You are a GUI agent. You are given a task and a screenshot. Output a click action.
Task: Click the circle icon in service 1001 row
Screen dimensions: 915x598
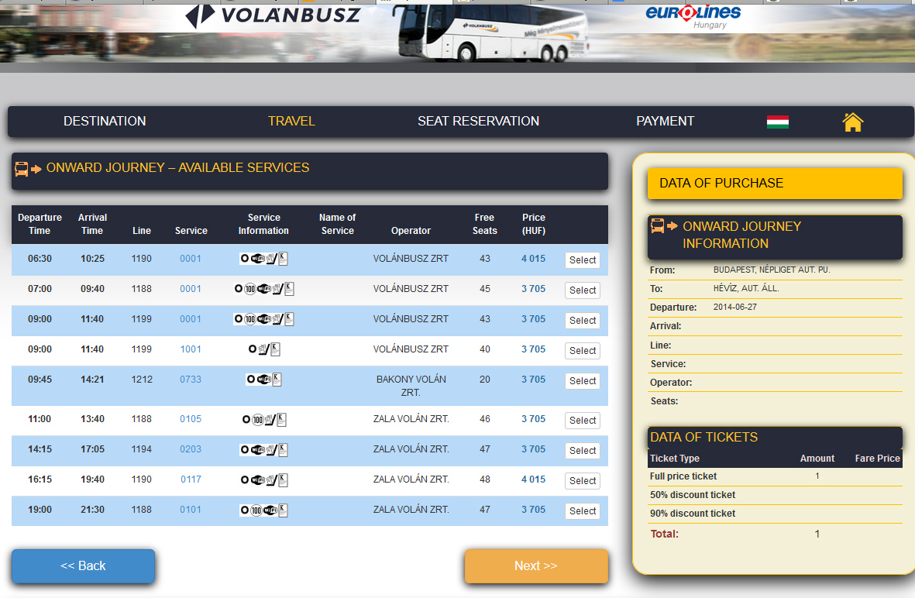tap(252, 349)
